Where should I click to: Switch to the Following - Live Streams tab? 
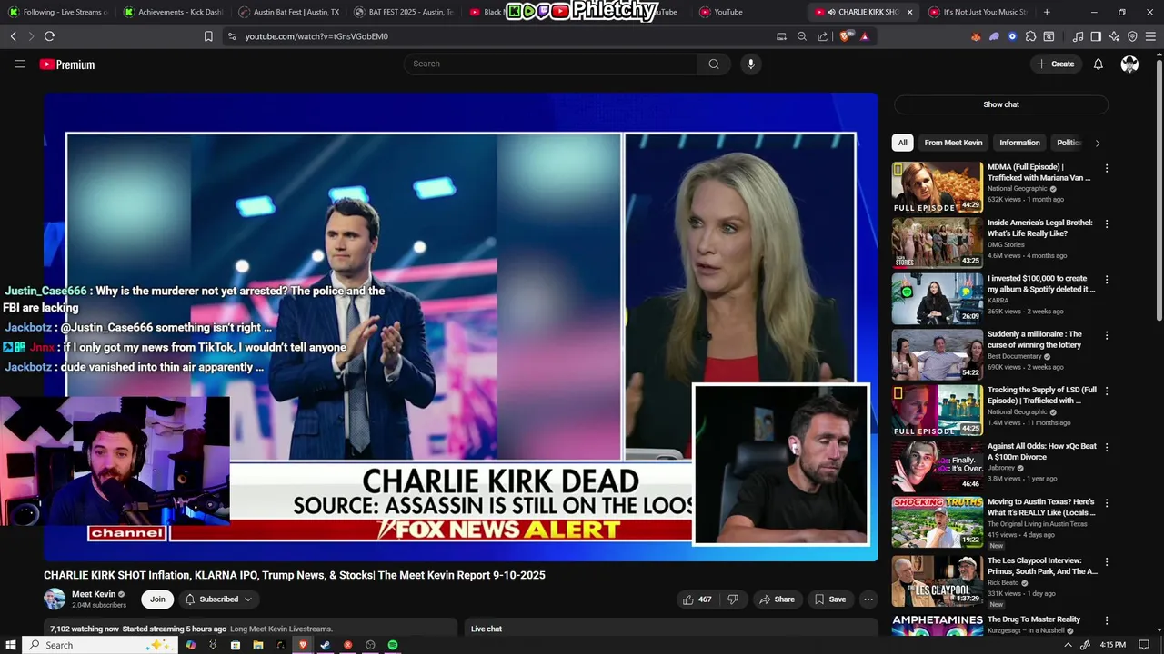pos(57,12)
